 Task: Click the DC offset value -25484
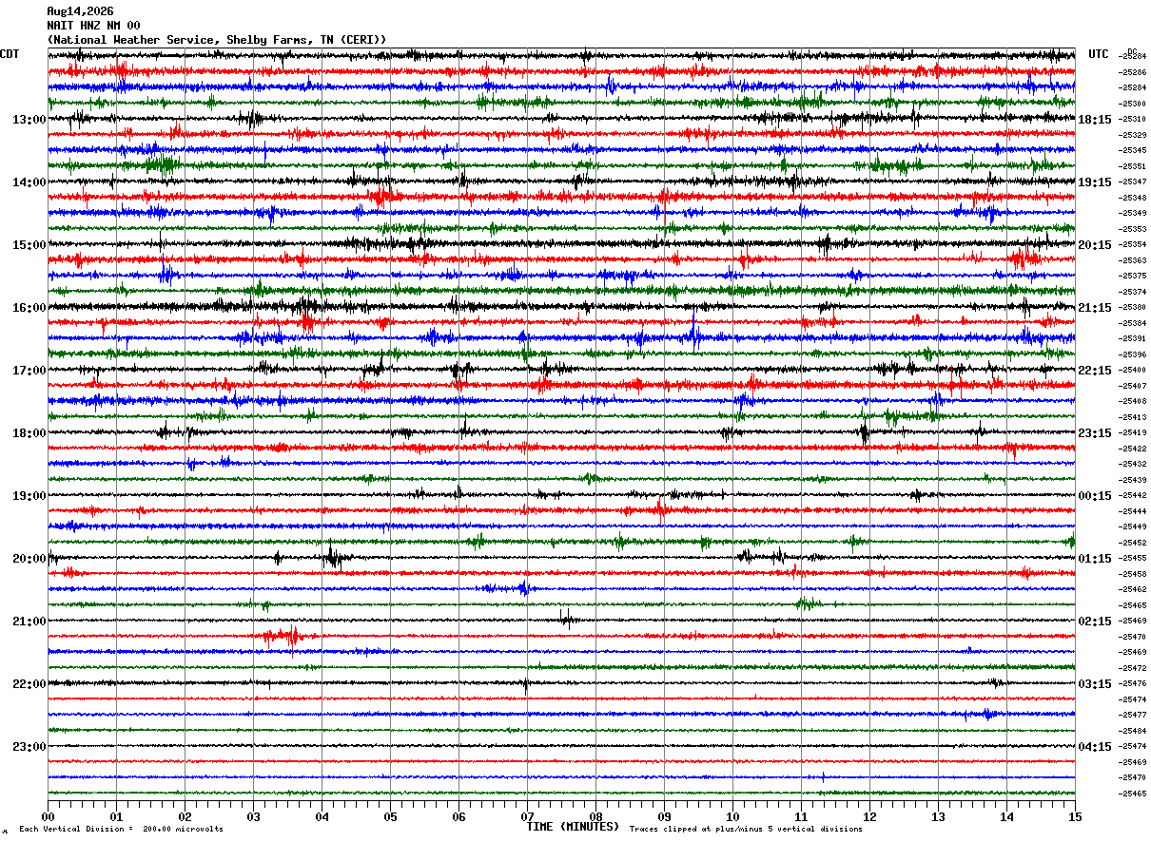[x=1132, y=731]
